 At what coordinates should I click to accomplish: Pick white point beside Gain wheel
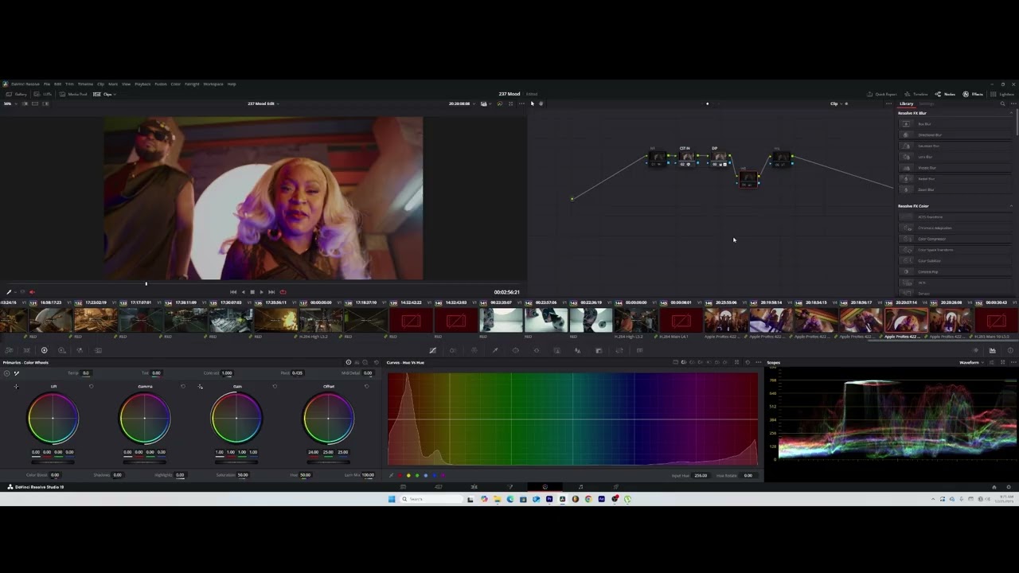pos(200,387)
